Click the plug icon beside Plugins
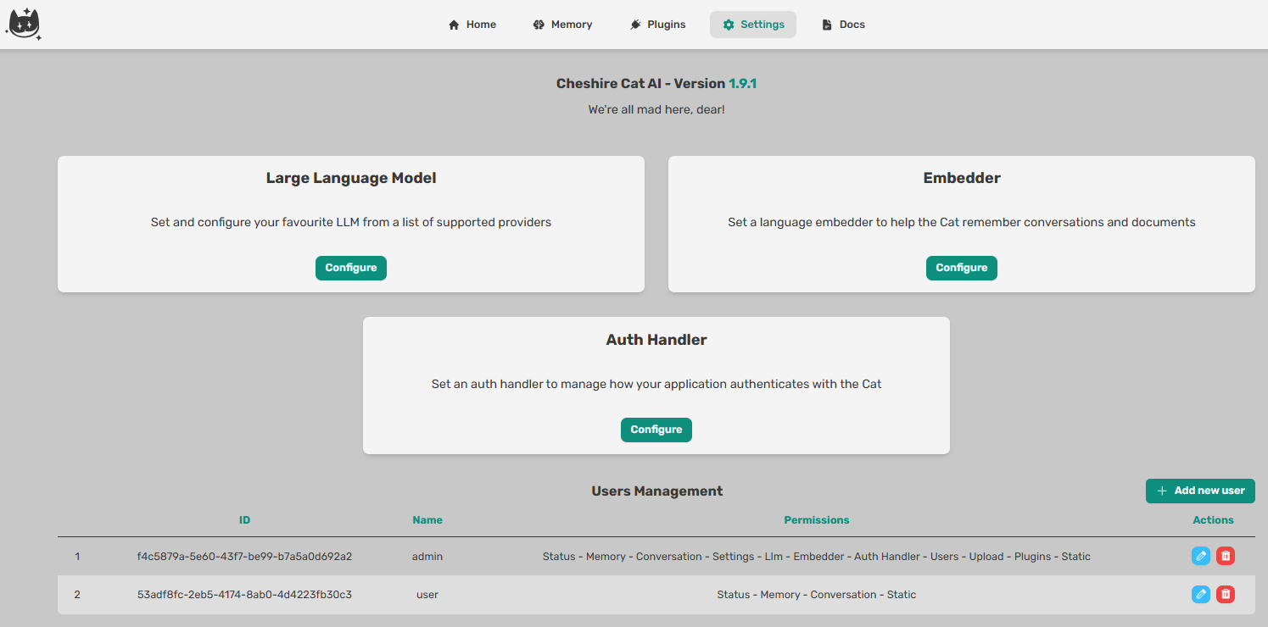 (635, 25)
